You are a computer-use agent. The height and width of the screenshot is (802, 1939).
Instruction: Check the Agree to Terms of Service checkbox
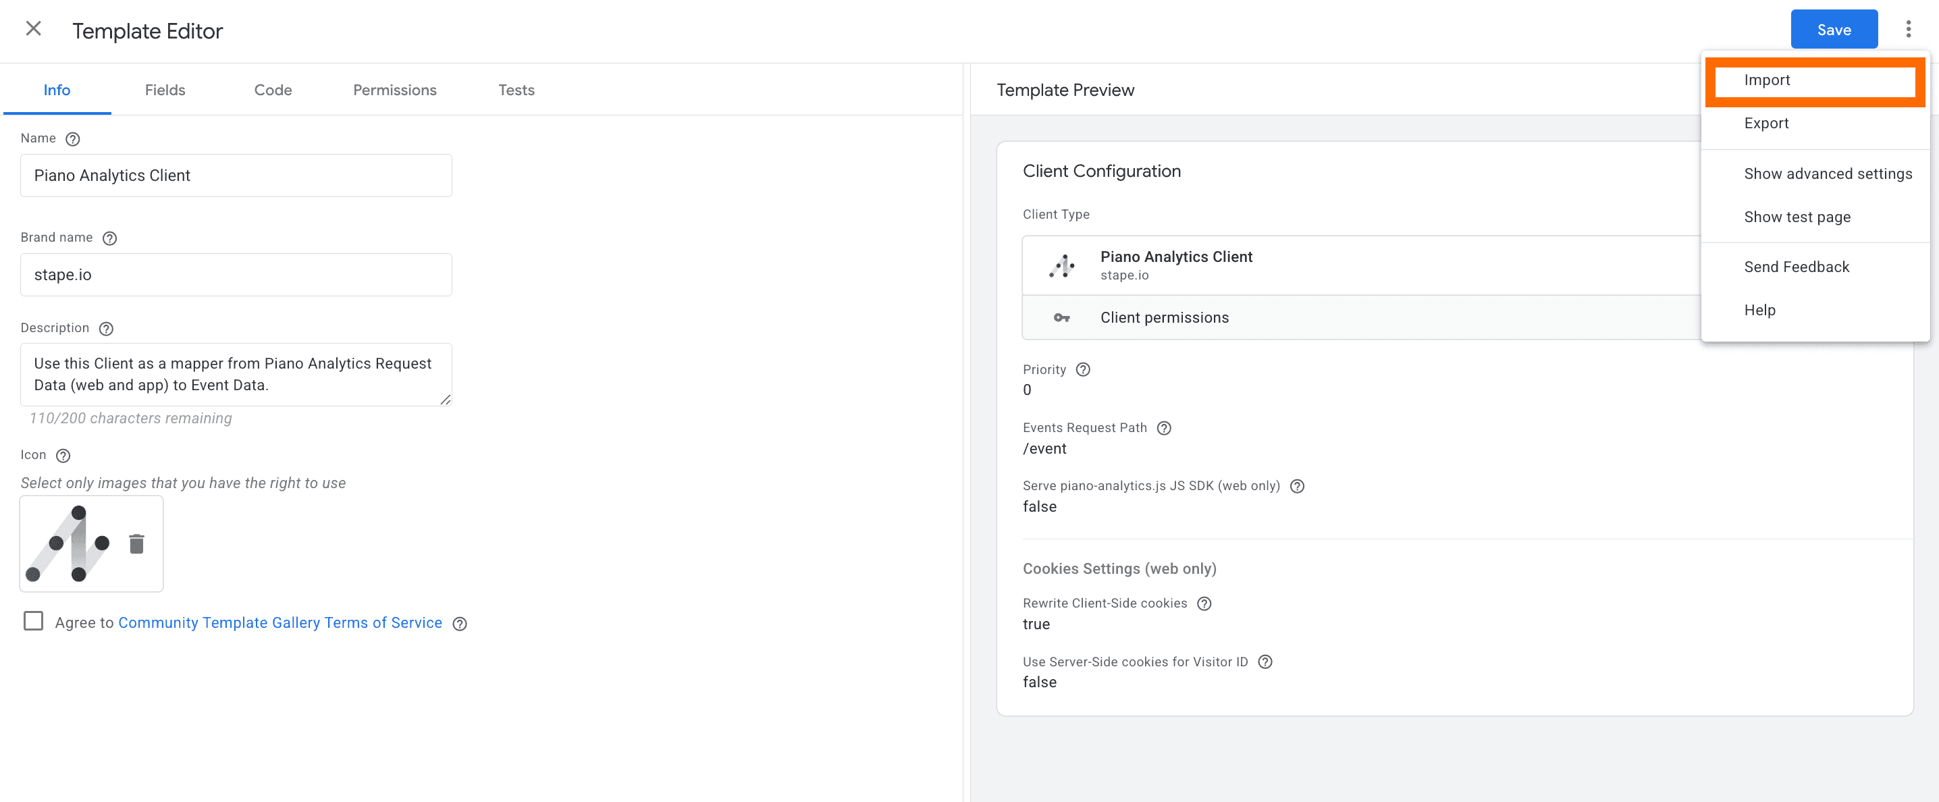point(33,622)
